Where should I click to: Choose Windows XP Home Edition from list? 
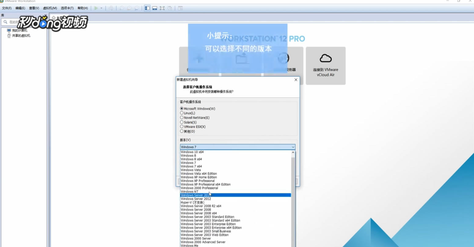point(235,177)
